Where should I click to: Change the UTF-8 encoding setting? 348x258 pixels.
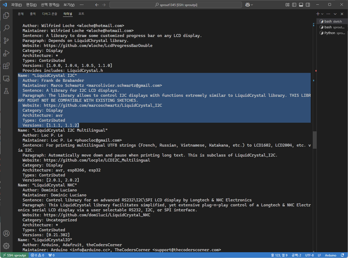pos(309,255)
